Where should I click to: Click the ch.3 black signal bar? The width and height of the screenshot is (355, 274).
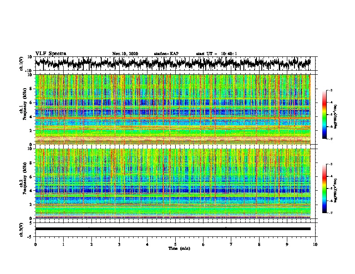[x=173, y=229]
